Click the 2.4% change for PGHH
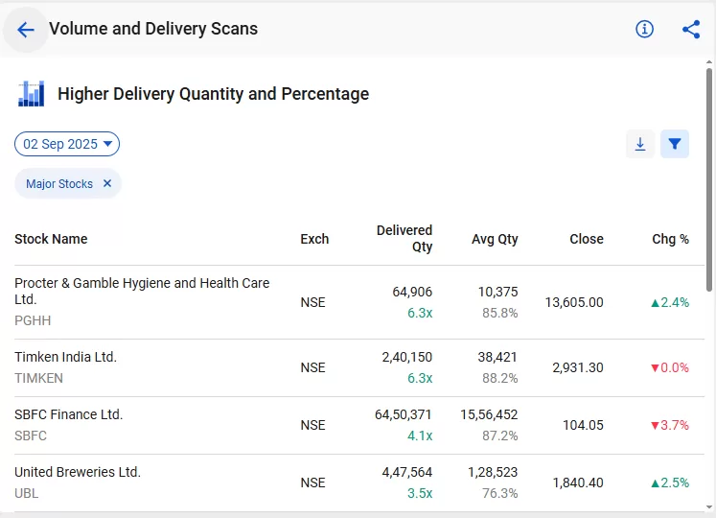 click(670, 302)
